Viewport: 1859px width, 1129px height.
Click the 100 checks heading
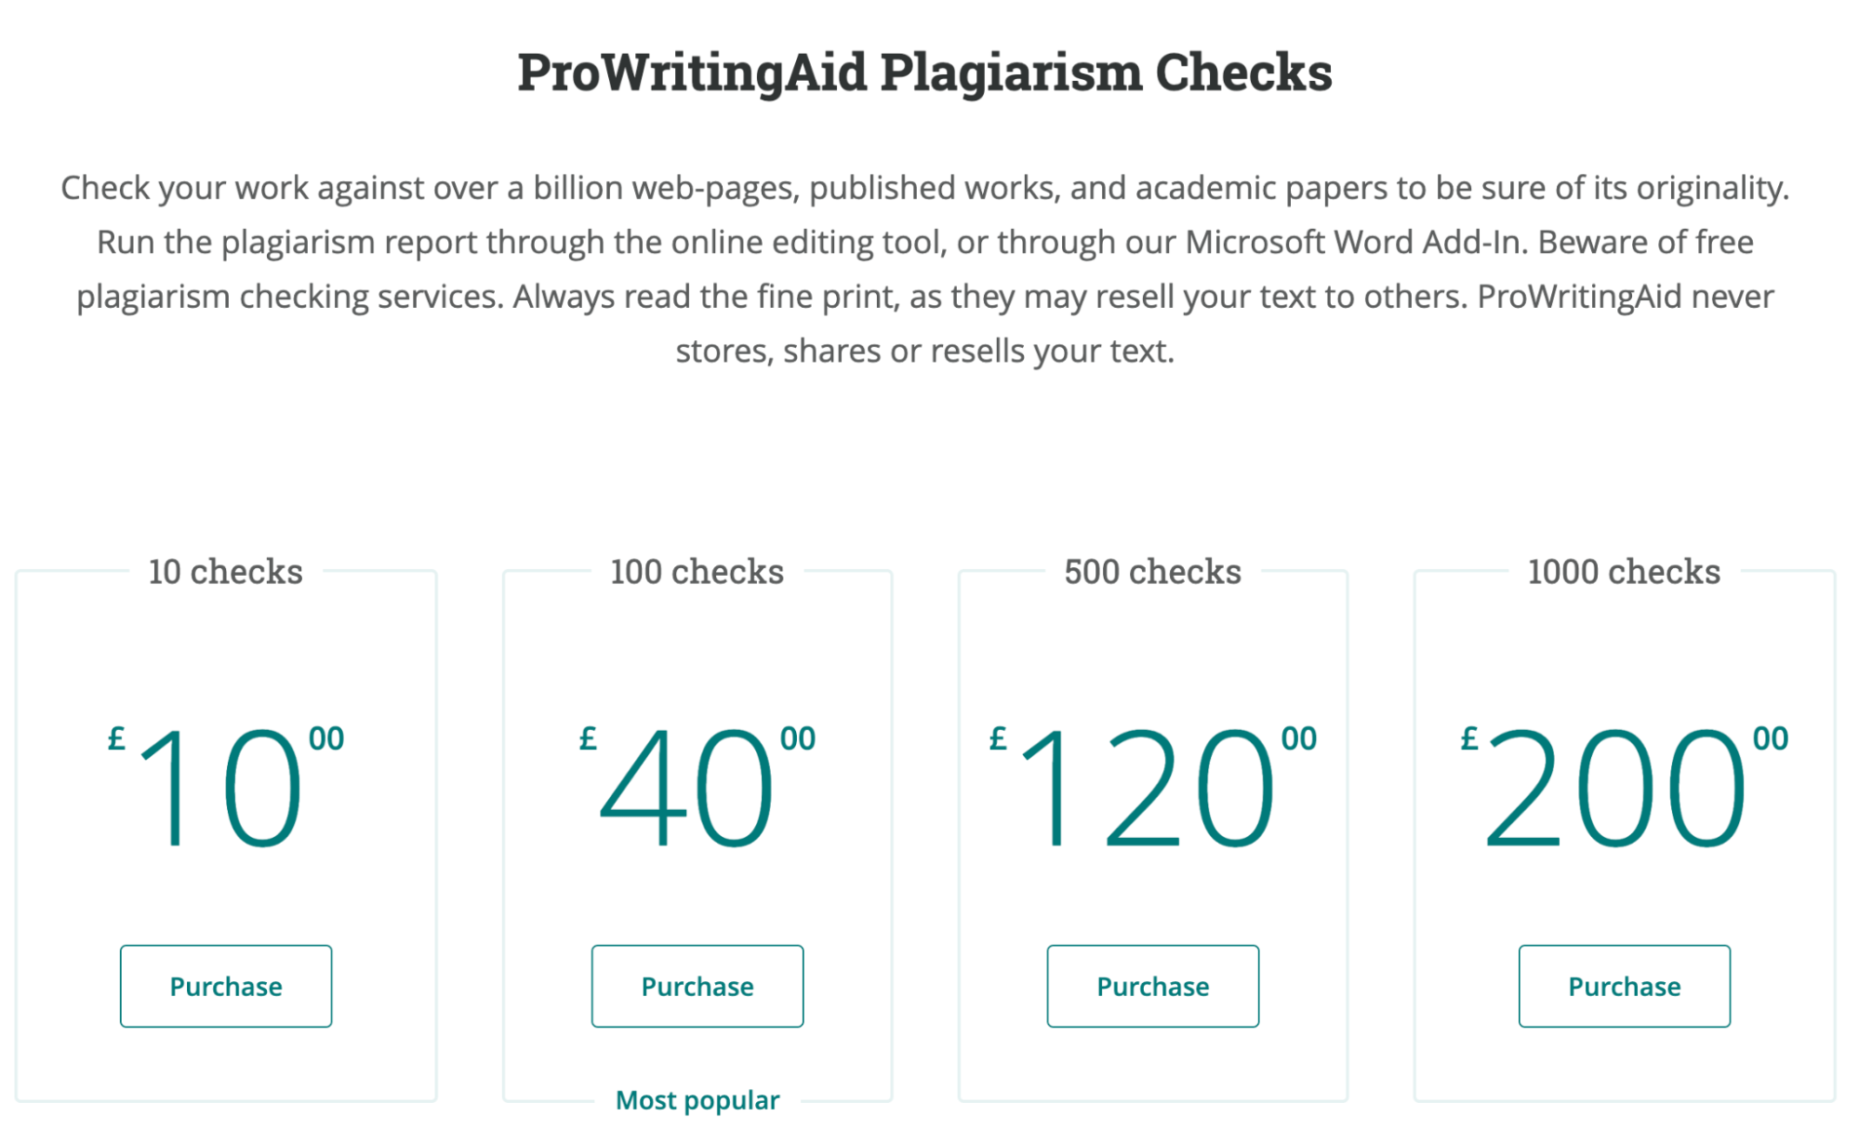[697, 571]
